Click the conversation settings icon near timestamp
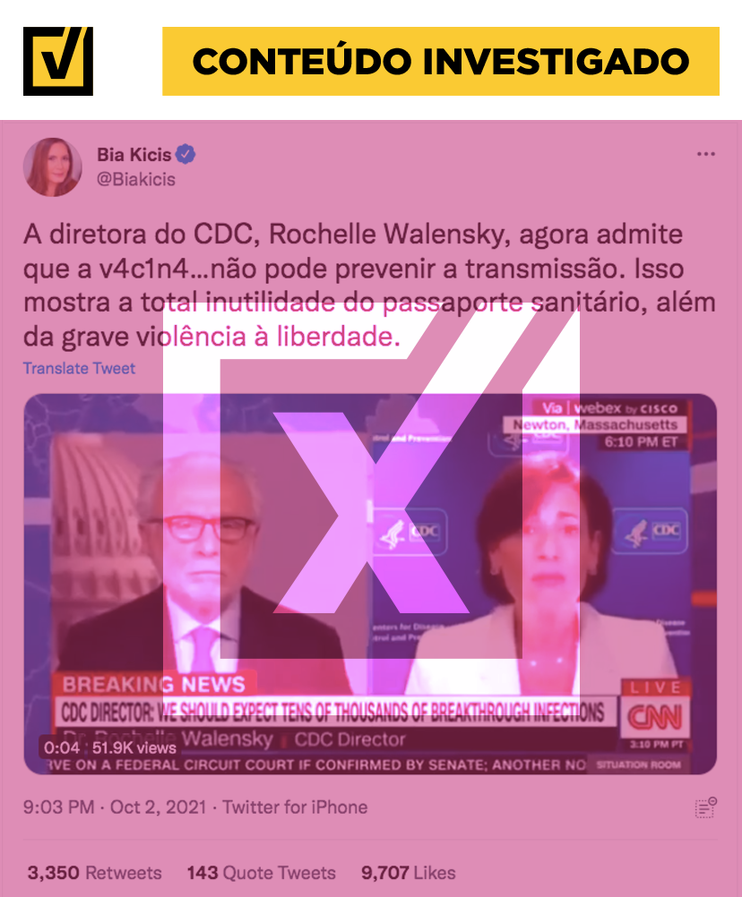742x897 pixels. tap(705, 807)
